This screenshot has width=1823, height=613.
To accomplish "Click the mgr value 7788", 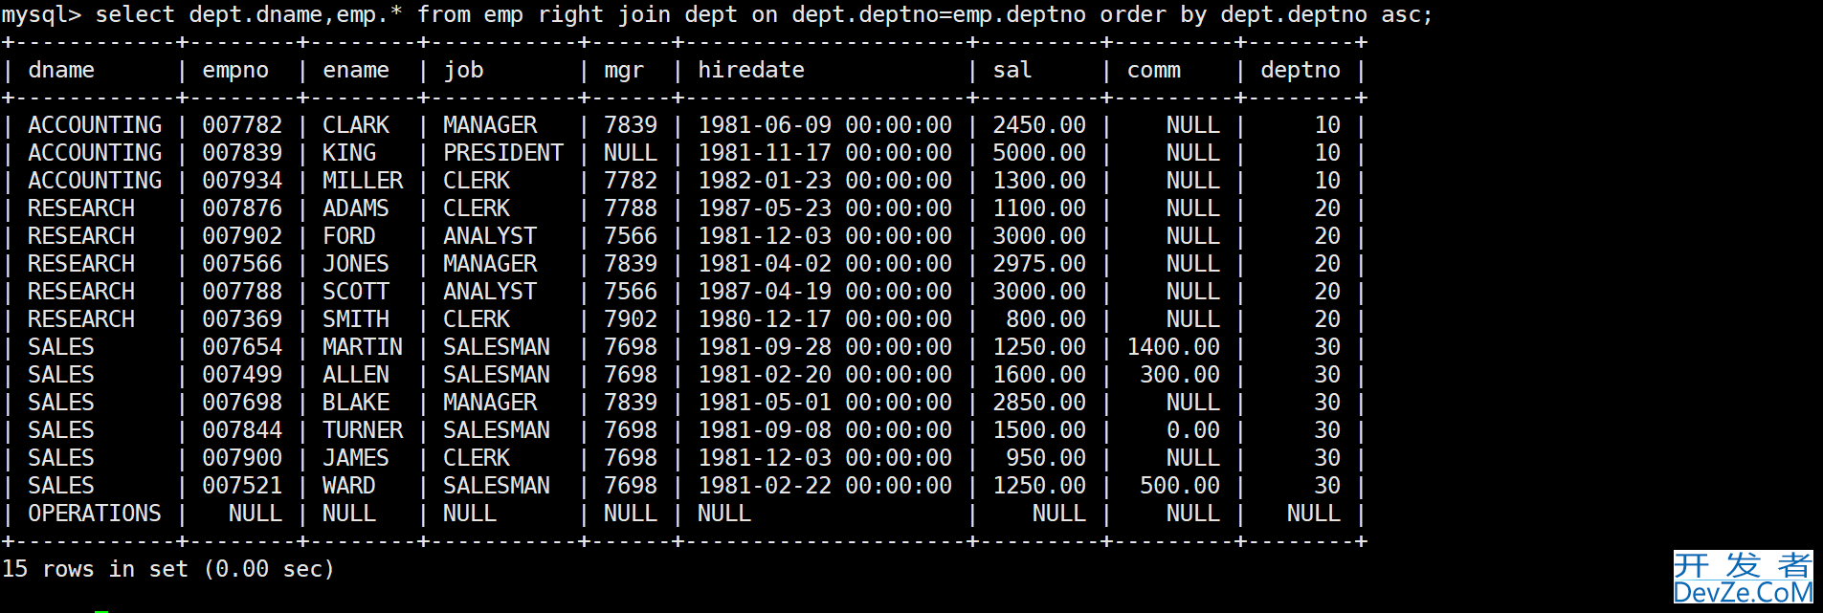I will coord(631,208).
